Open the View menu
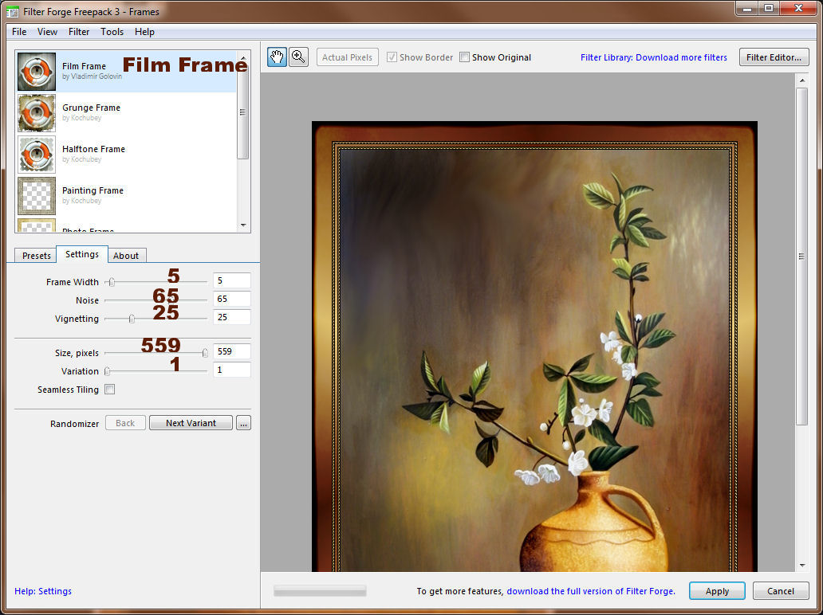The height and width of the screenshot is (615, 823). click(x=47, y=31)
